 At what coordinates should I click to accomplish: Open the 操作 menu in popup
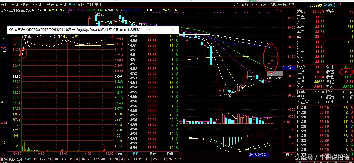pos(120,154)
